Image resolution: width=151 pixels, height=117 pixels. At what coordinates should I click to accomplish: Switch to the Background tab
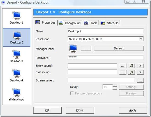tap(70, 23)
